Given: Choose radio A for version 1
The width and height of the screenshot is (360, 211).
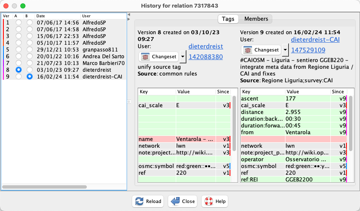Looking at the screenshot, I should (x=18, y=22).
